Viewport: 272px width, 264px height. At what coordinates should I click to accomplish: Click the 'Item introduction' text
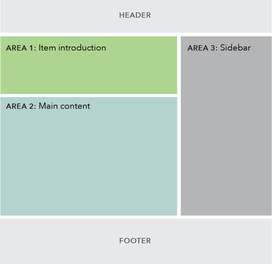72,48
